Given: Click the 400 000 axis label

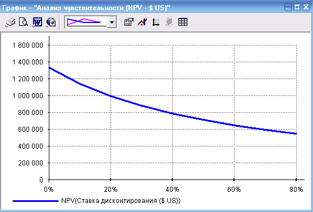Looking at the screenshot, I should [30, 146].
